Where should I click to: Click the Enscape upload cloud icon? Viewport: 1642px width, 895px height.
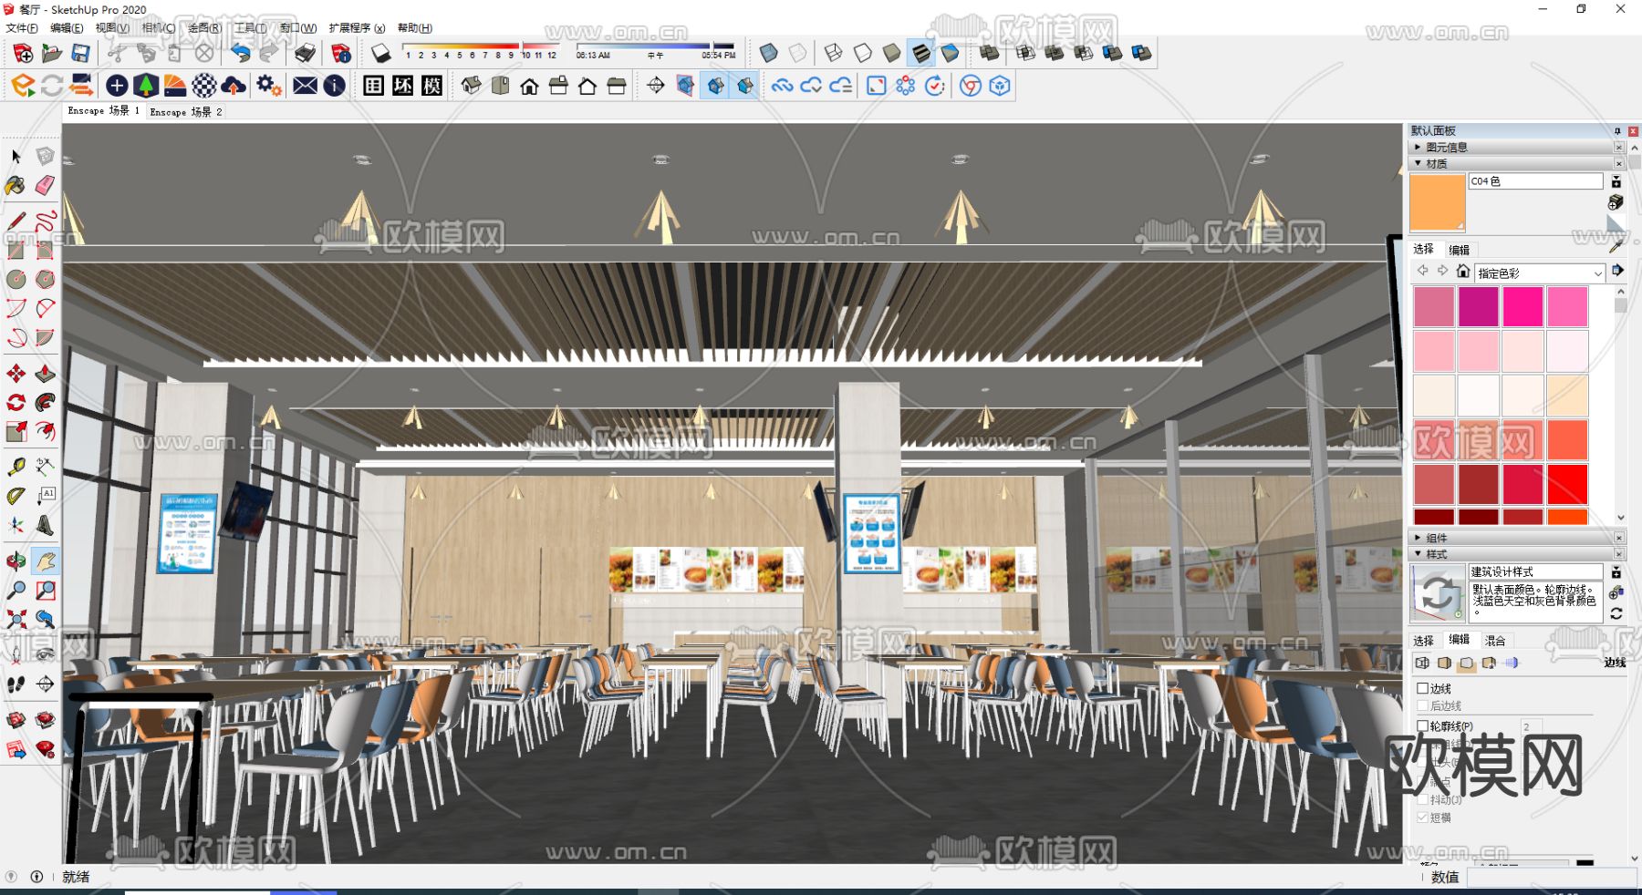[x=234, y=86]
